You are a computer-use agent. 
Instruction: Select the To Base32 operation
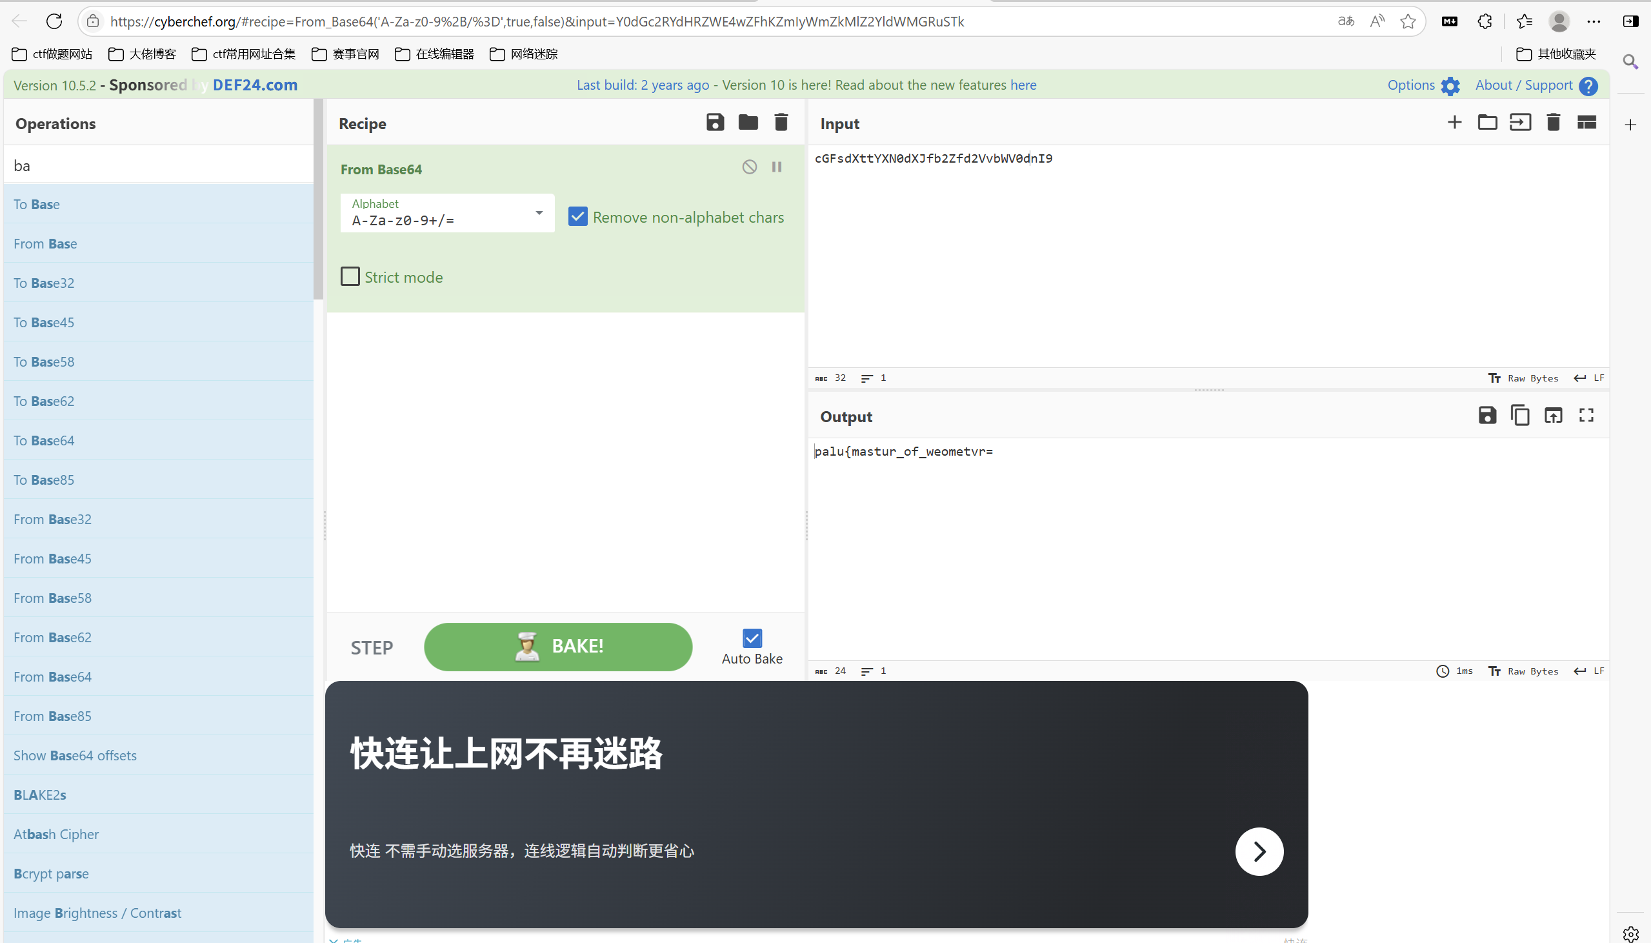click(x=159, y=283)
